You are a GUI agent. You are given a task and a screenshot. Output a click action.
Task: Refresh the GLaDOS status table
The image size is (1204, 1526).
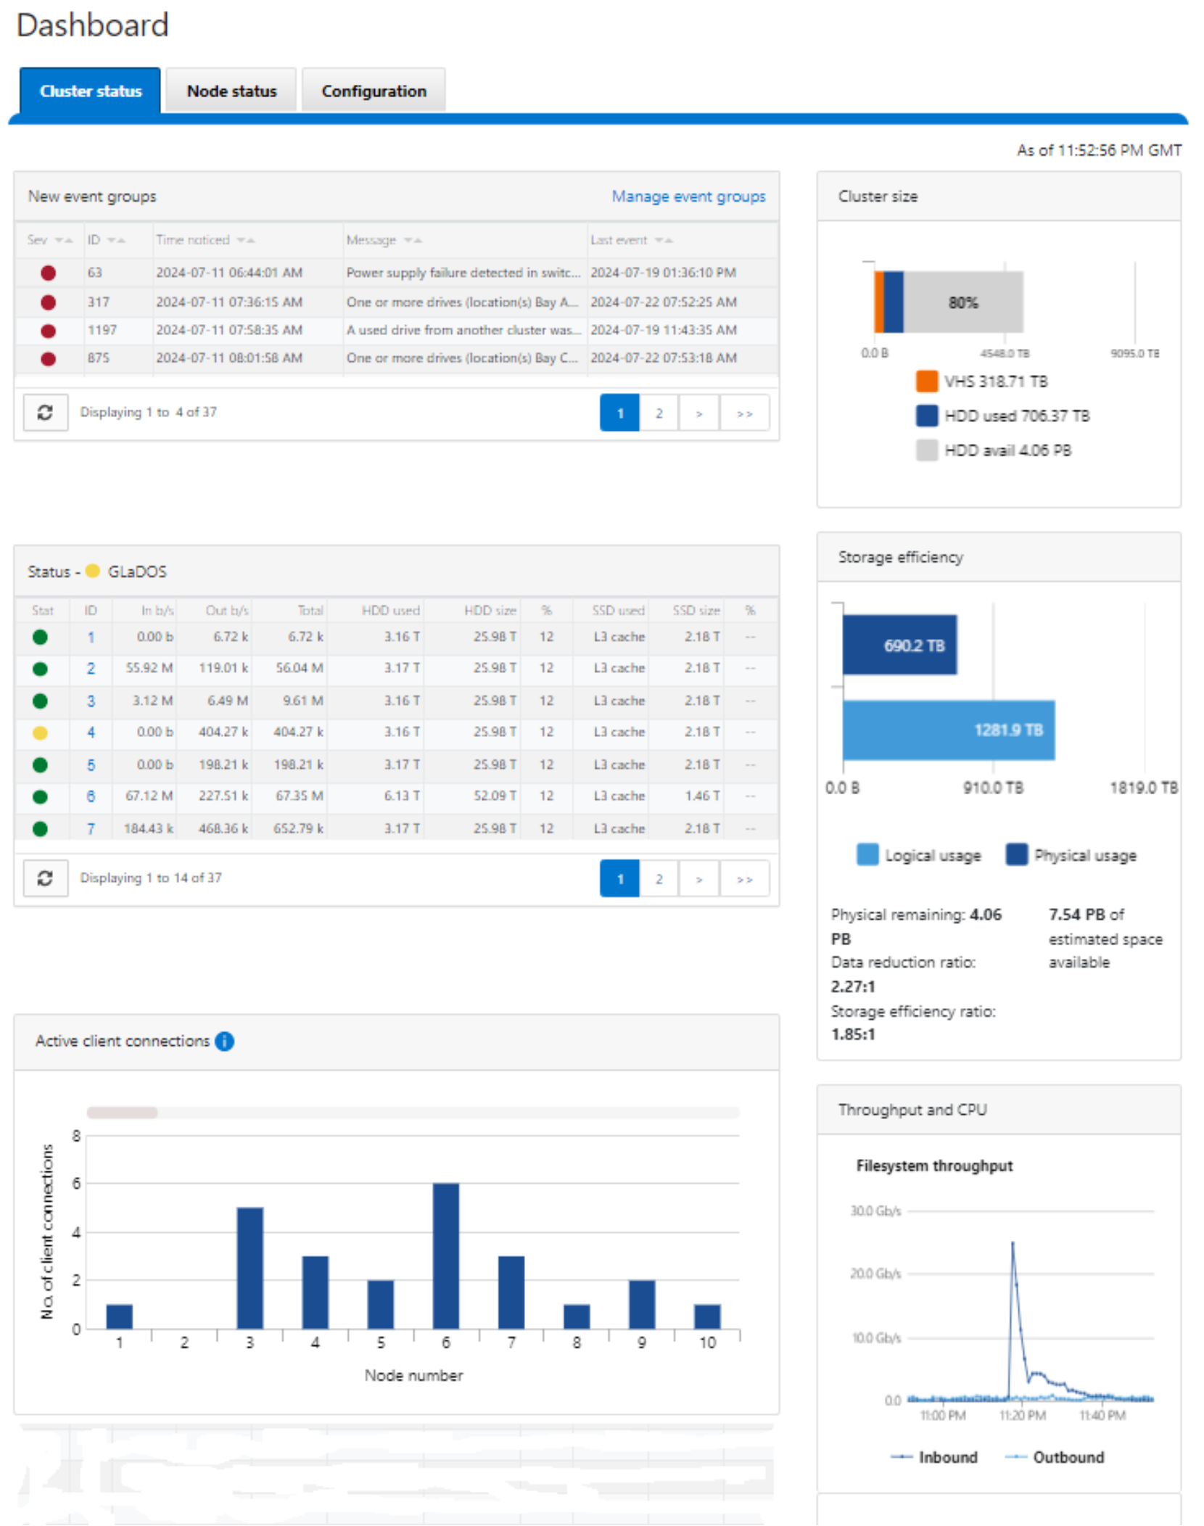pyautogui.click(x=45, y=878)
